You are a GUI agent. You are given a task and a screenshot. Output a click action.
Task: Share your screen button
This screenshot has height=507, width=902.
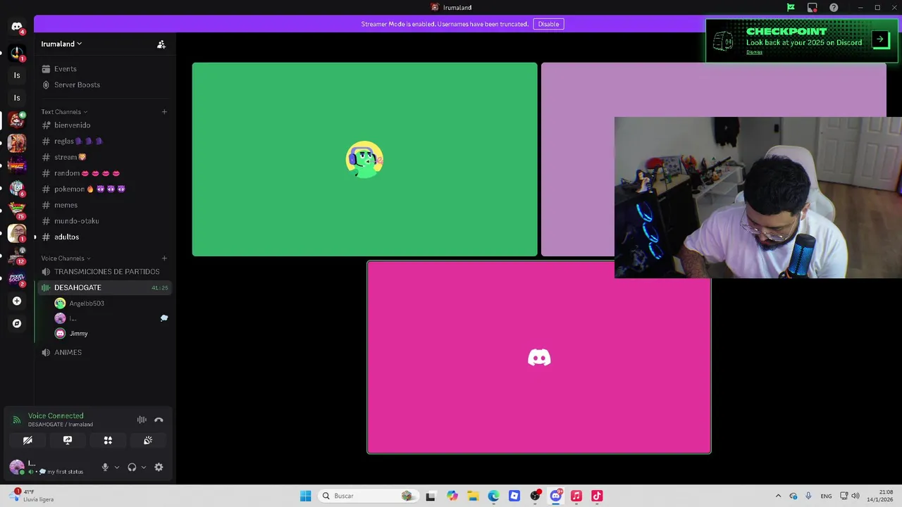[68, 440]
